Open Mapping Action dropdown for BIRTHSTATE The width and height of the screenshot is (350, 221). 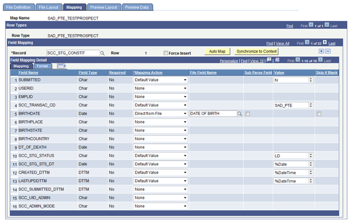tap(161, 131)
